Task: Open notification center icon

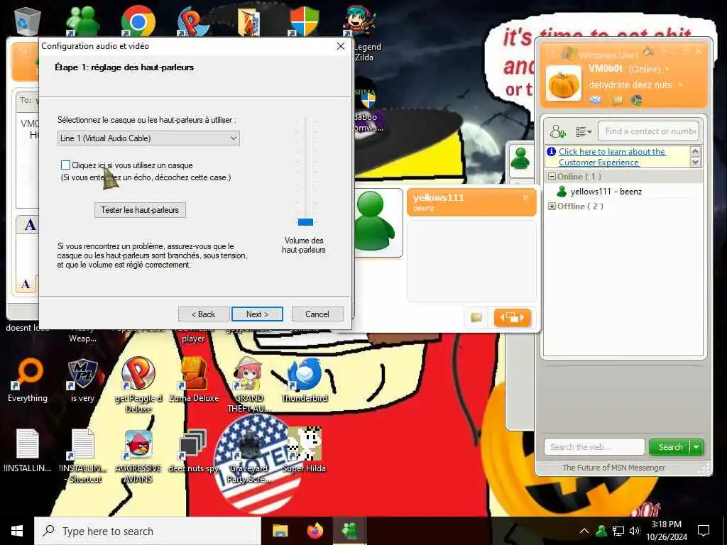Action: (x=704, y=531)
